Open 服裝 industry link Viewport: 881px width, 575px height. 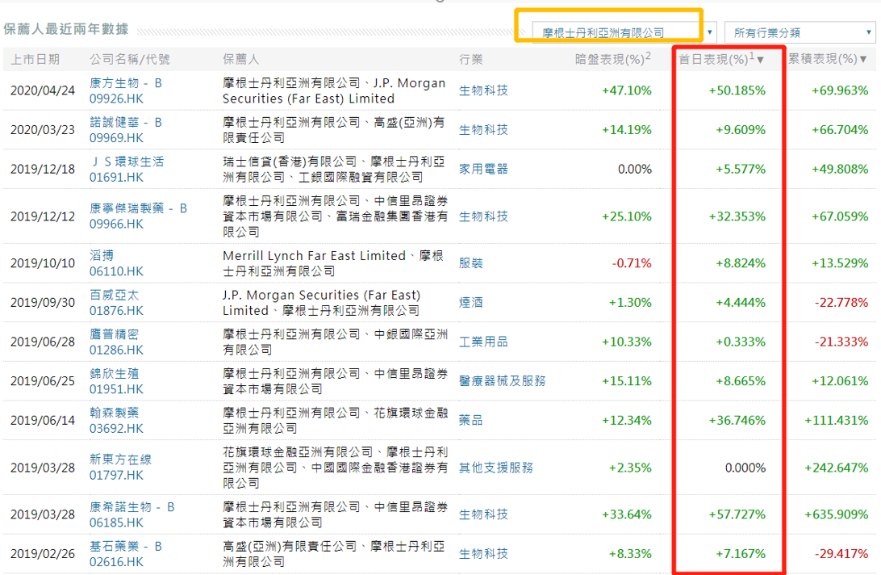tap(471, 263)
